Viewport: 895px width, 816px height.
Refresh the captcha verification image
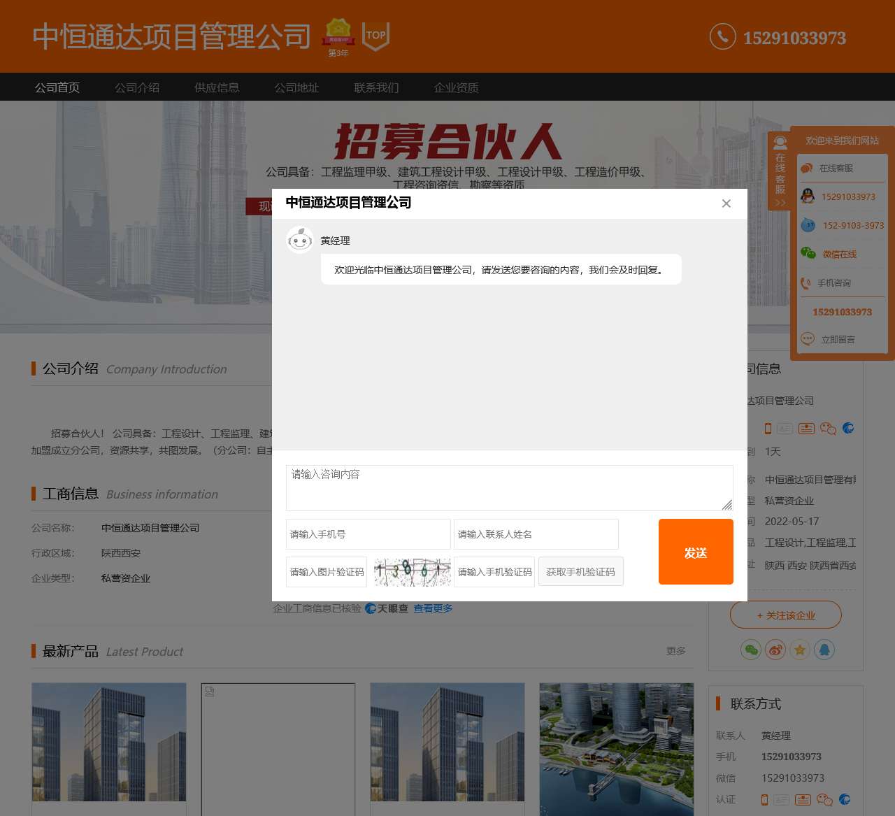click(412, 571)
